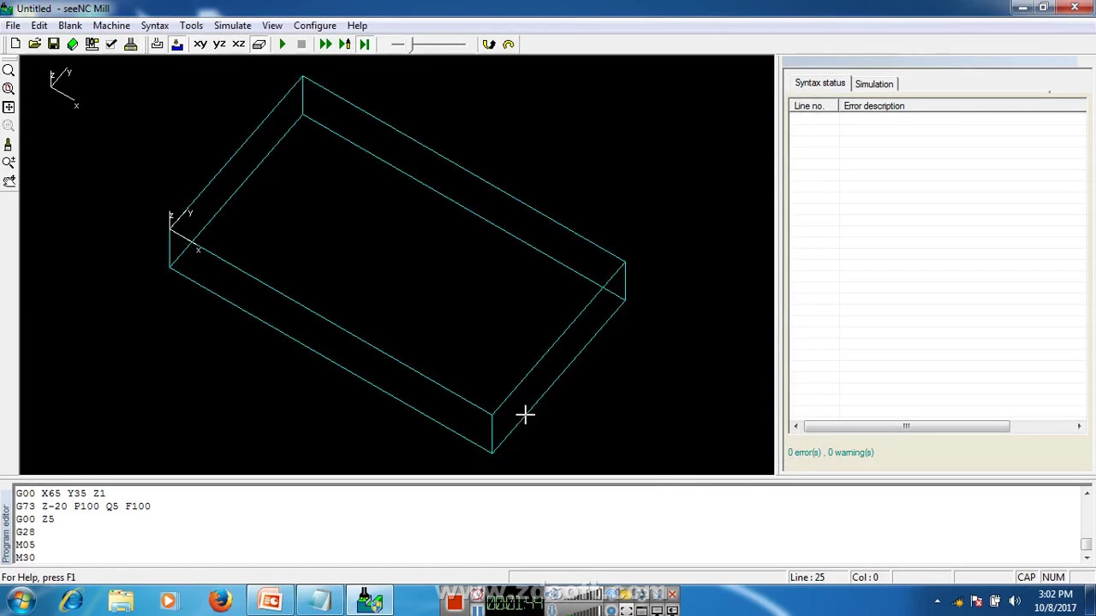Open a file with the folder icon
Screen dimensions: 1096x616
[34, 44]
